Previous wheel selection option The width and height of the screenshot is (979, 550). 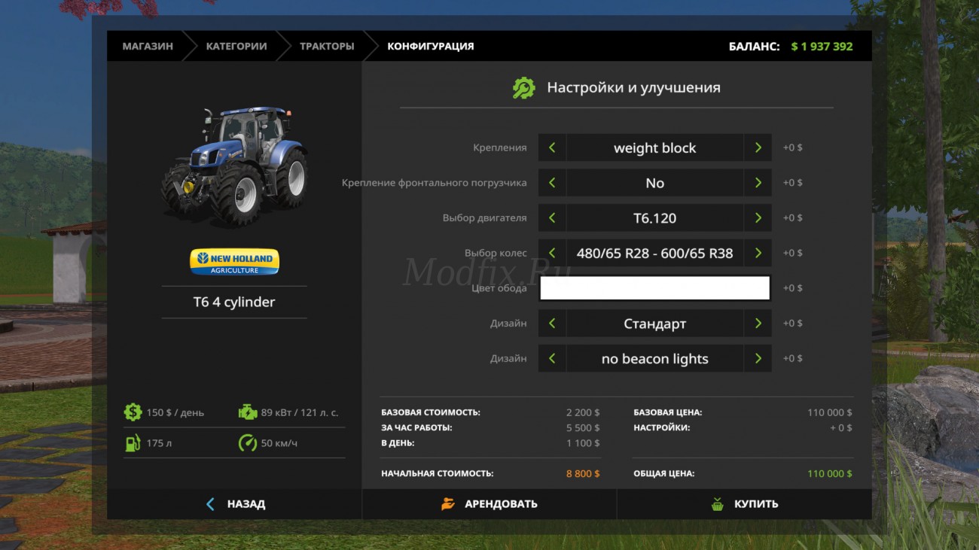point(552,253)
